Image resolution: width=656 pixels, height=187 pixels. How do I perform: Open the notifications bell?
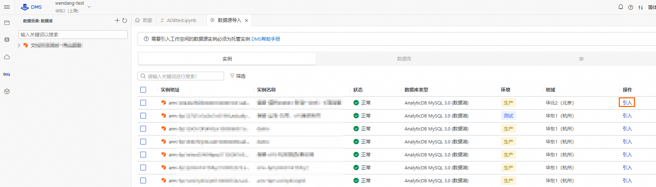tap(621, 7)
